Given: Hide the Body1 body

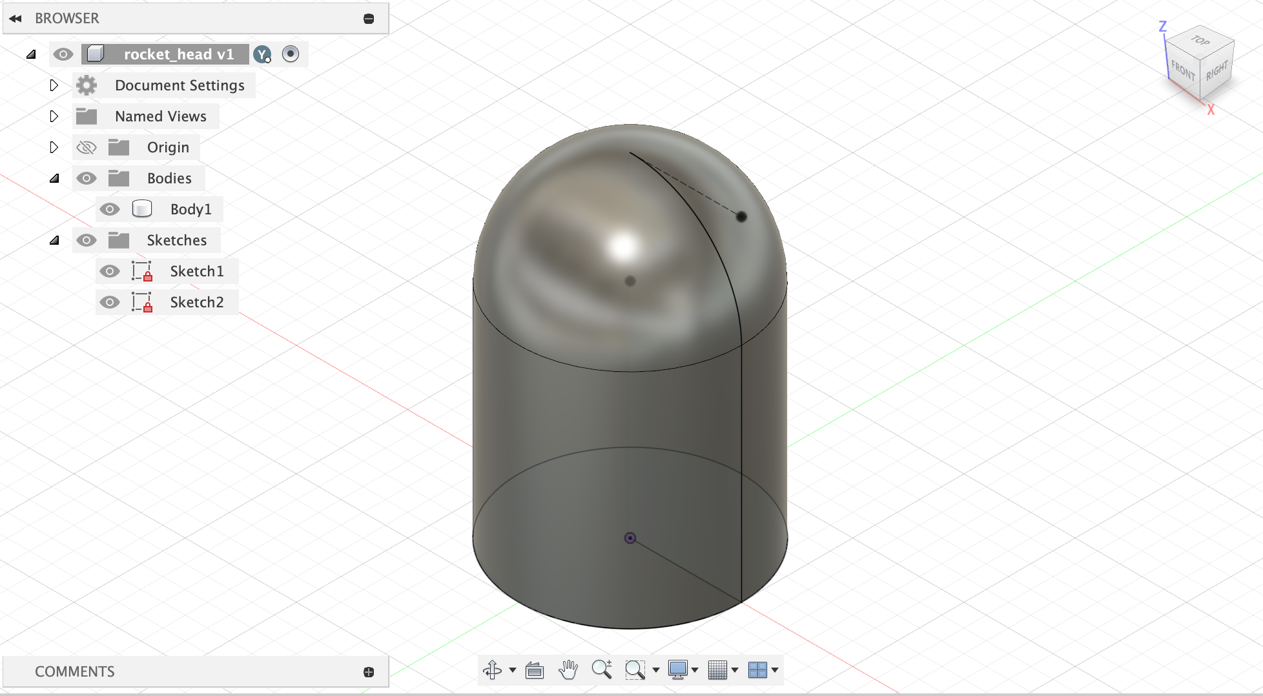Looking at the screenshot, I should tap(110, 209).
